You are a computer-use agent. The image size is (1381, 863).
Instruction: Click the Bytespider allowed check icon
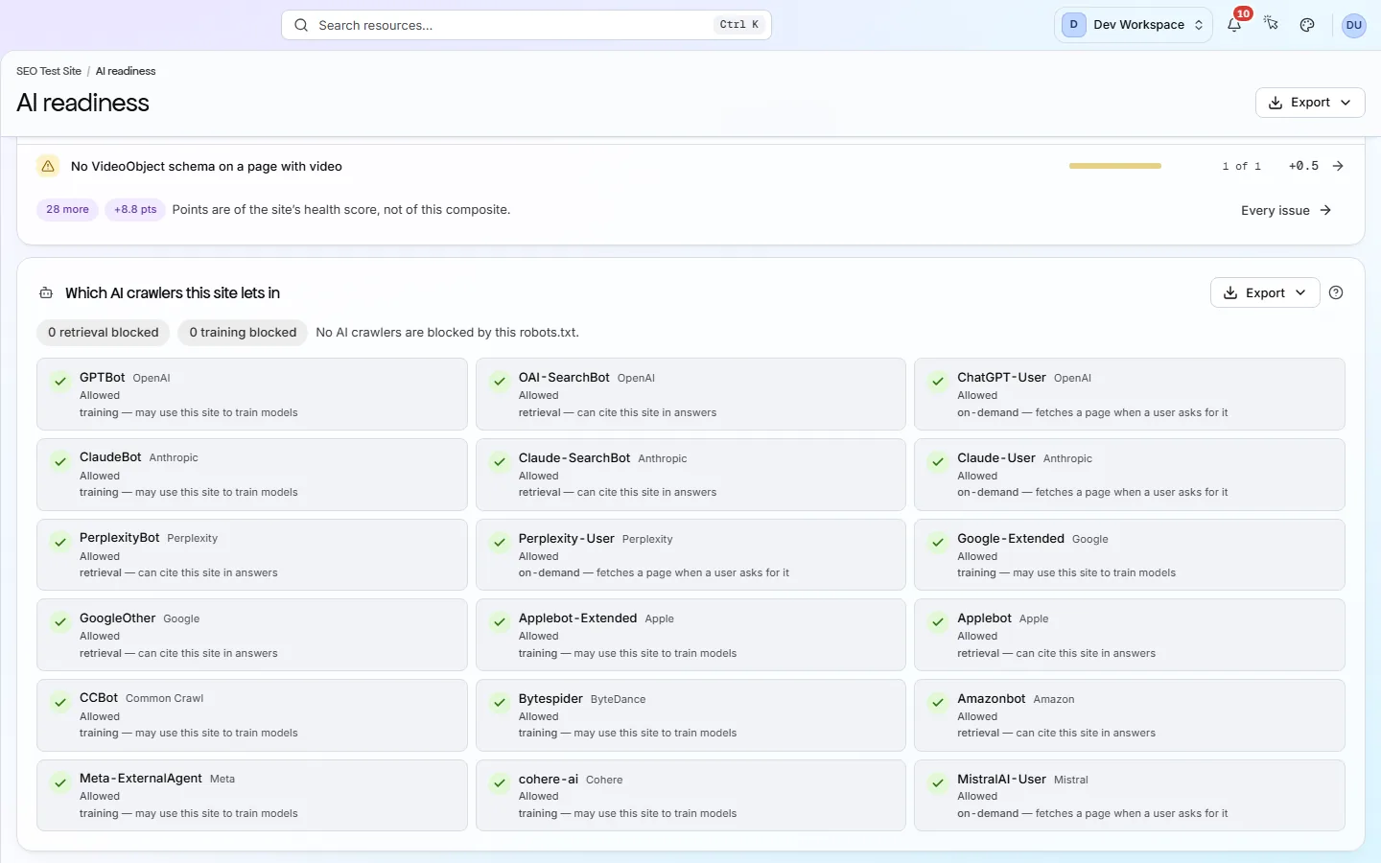pyautogui.click(x=500, y=702)
